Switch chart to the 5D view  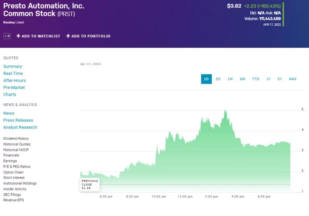tap(218, 79)
